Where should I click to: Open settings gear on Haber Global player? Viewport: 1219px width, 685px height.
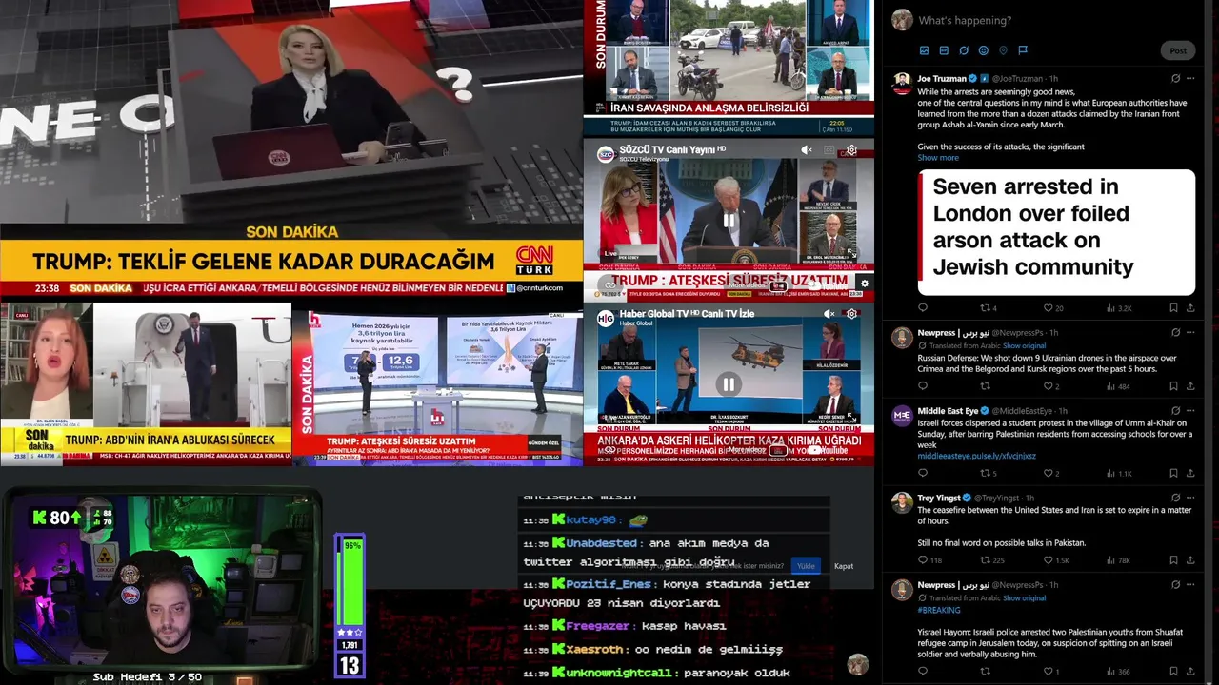click(851, 314)
